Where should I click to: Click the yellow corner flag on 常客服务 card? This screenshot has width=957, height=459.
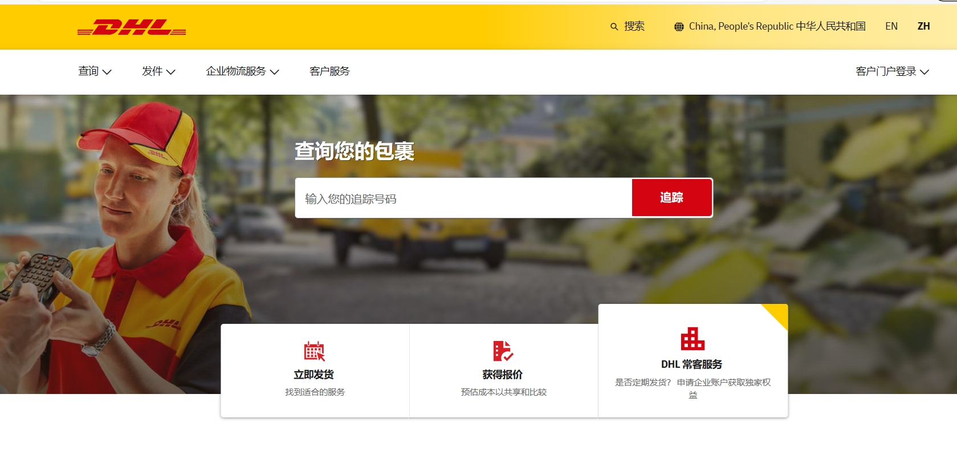pyautogui.click(x=777, y=314)
